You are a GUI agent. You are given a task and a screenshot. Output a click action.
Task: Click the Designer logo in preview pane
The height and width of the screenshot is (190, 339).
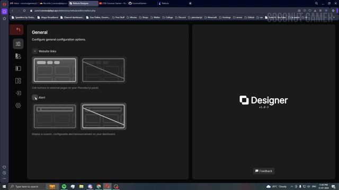coord(264,101)
